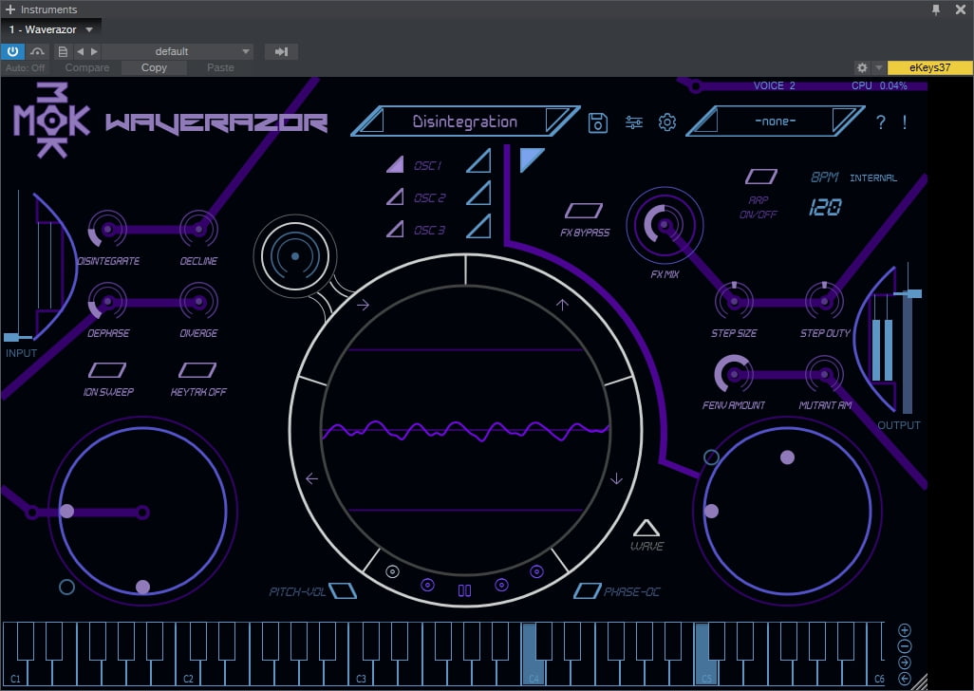Click the FX MIX knob

(664, 225)
